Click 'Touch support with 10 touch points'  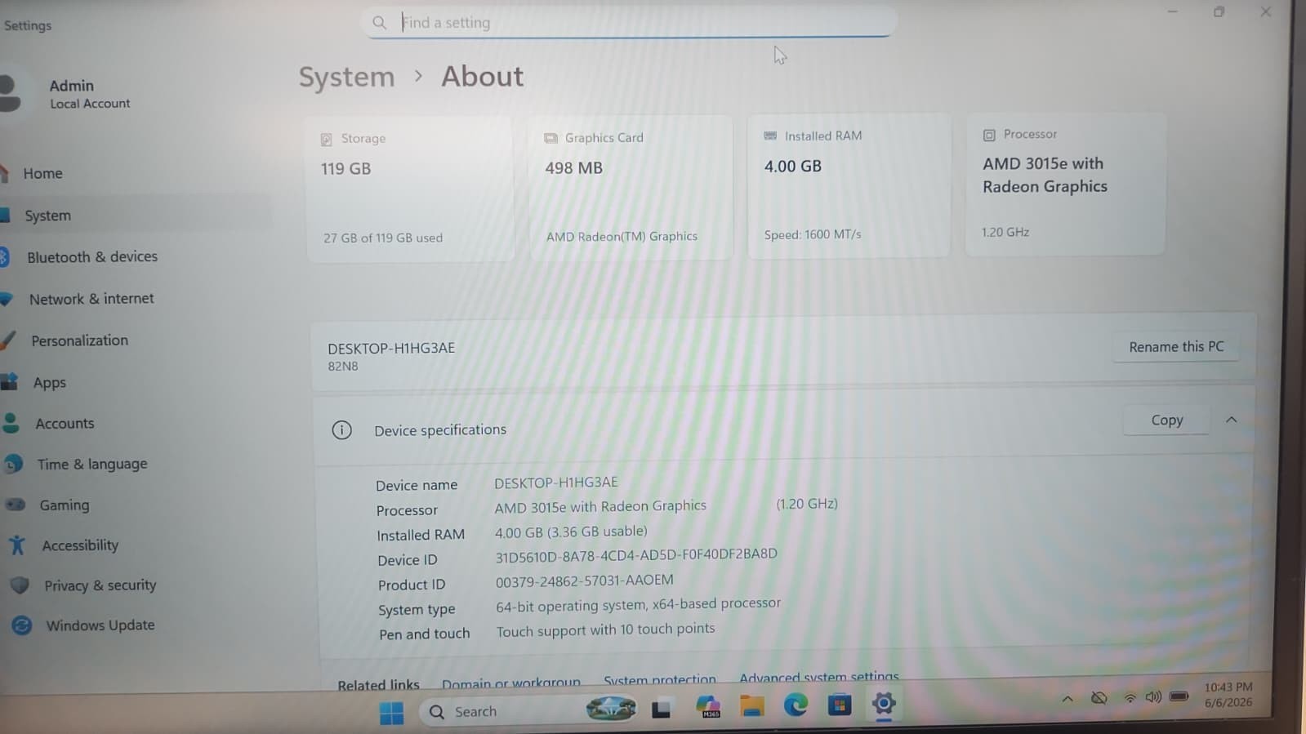pyautogui.click(x=605, y=629)
